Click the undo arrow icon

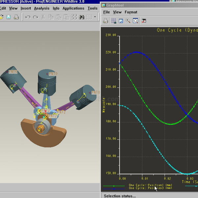[x=28, y=17]
